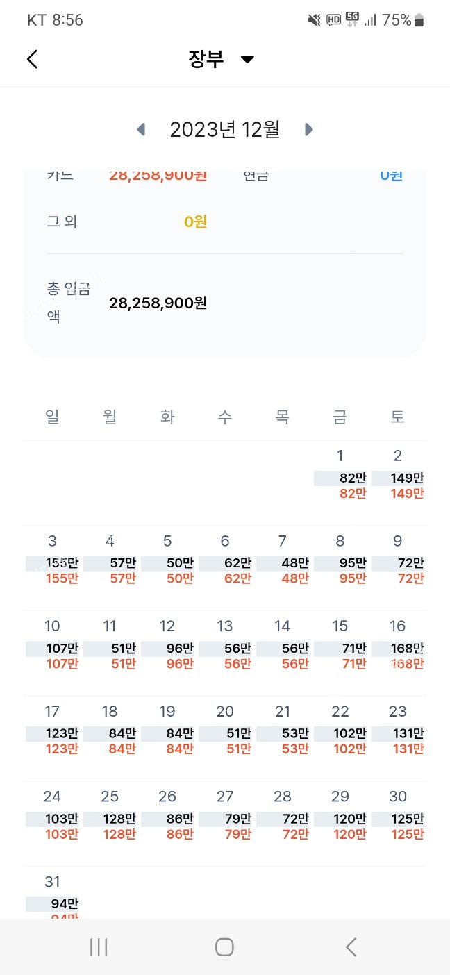Open December 6 entry showing 62만
450x975 pixels.
pyautogui.click(x=225, y=561)
